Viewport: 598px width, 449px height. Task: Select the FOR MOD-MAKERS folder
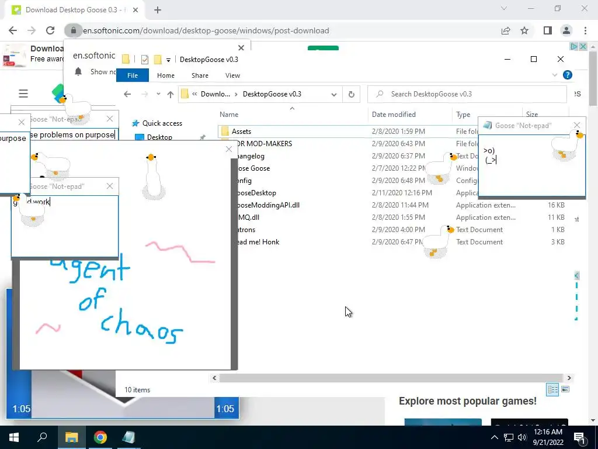(x=263, y=144)
